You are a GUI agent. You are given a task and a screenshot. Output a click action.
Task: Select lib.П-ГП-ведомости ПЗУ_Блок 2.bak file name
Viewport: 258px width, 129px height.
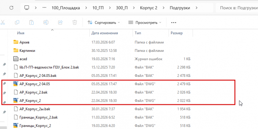tap(49, 67)
